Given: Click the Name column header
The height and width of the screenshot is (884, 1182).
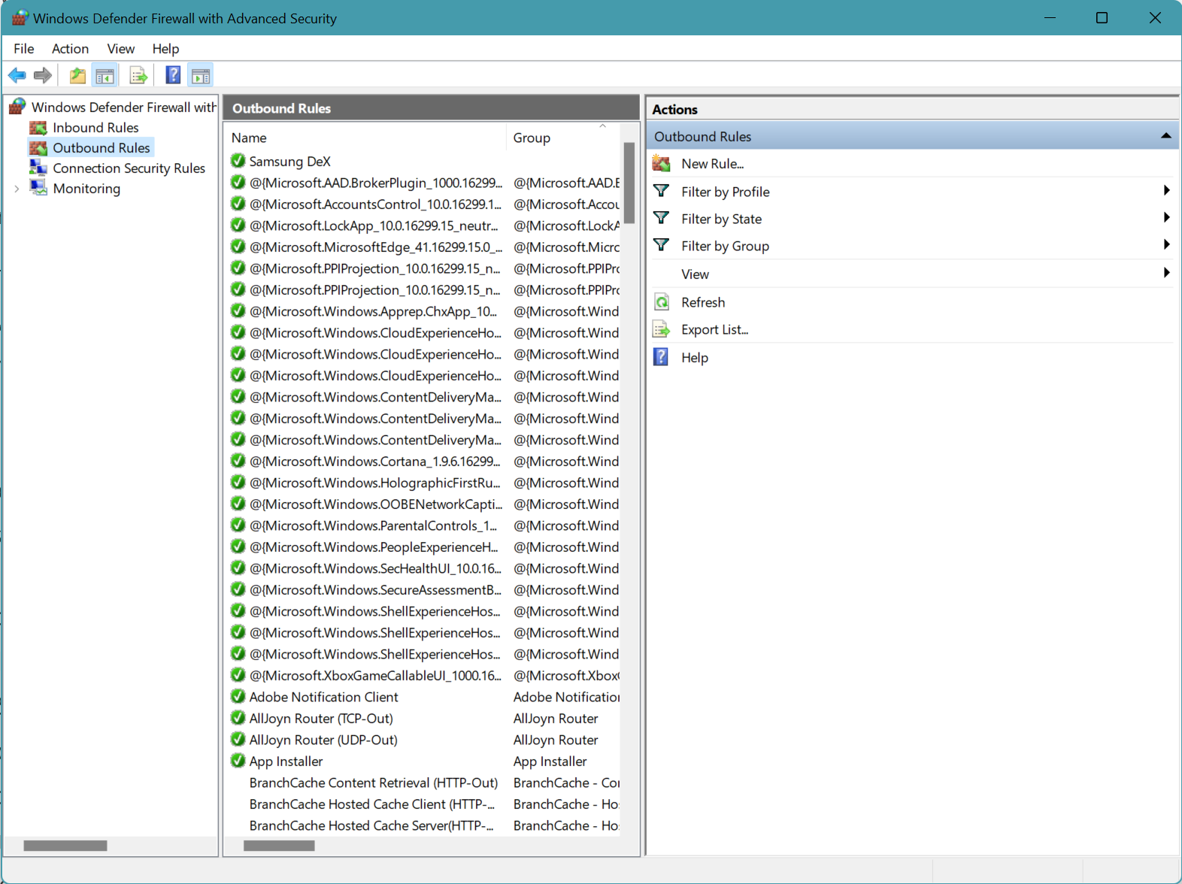Looking at the screenshot, I should pos(249,138).
